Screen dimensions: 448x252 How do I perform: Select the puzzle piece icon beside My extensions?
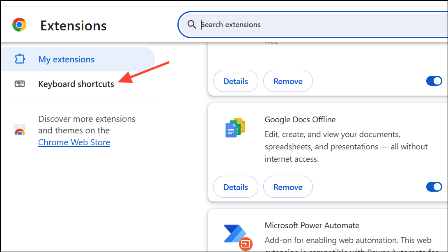click(19, 59)
